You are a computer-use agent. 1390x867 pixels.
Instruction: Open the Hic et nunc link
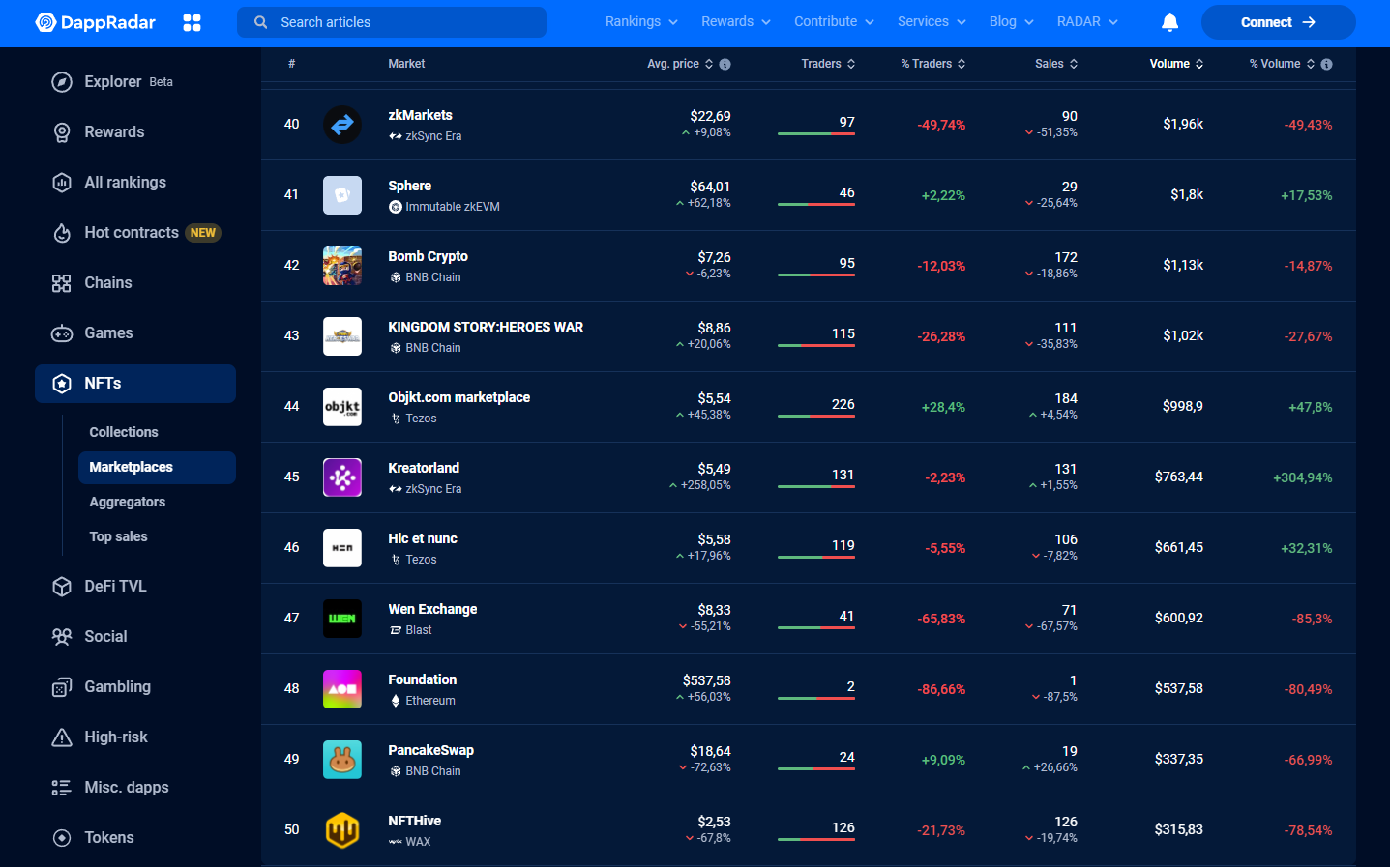point(423,538)
